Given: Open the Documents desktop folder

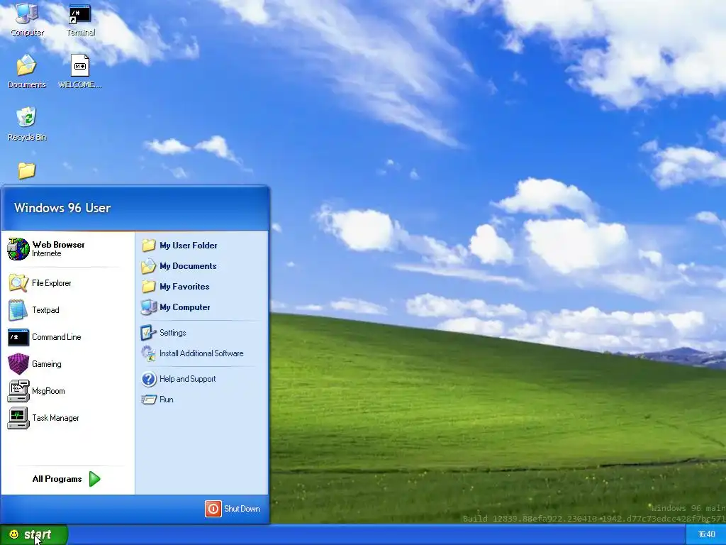Looking at the screenshot, I should point(27,72).
